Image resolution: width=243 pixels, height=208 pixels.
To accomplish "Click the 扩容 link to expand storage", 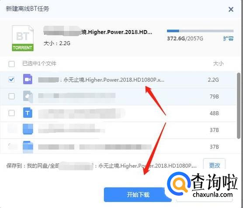I will click(x=228, y=39).
